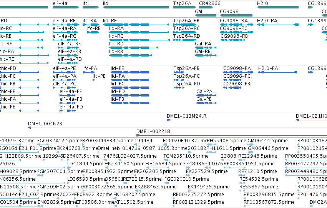Viewport: 327px width, 208px height.
Task: Select the CG9098-PB protein
Action: 232,88
